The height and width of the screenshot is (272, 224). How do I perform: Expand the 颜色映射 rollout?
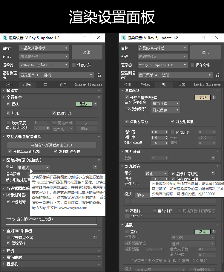coord(4,257)
